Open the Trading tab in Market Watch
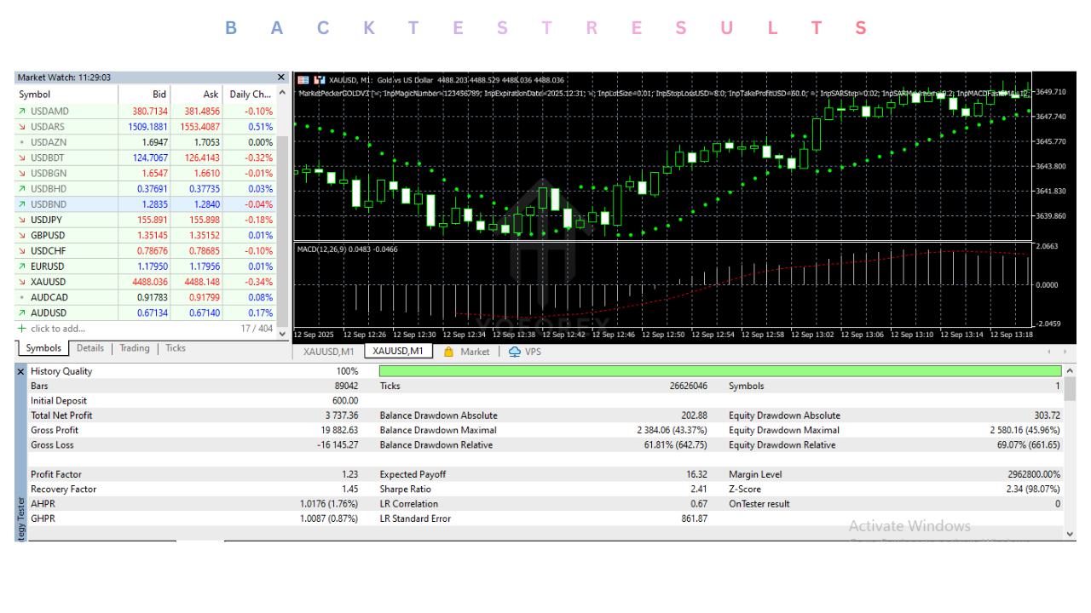 134,348
